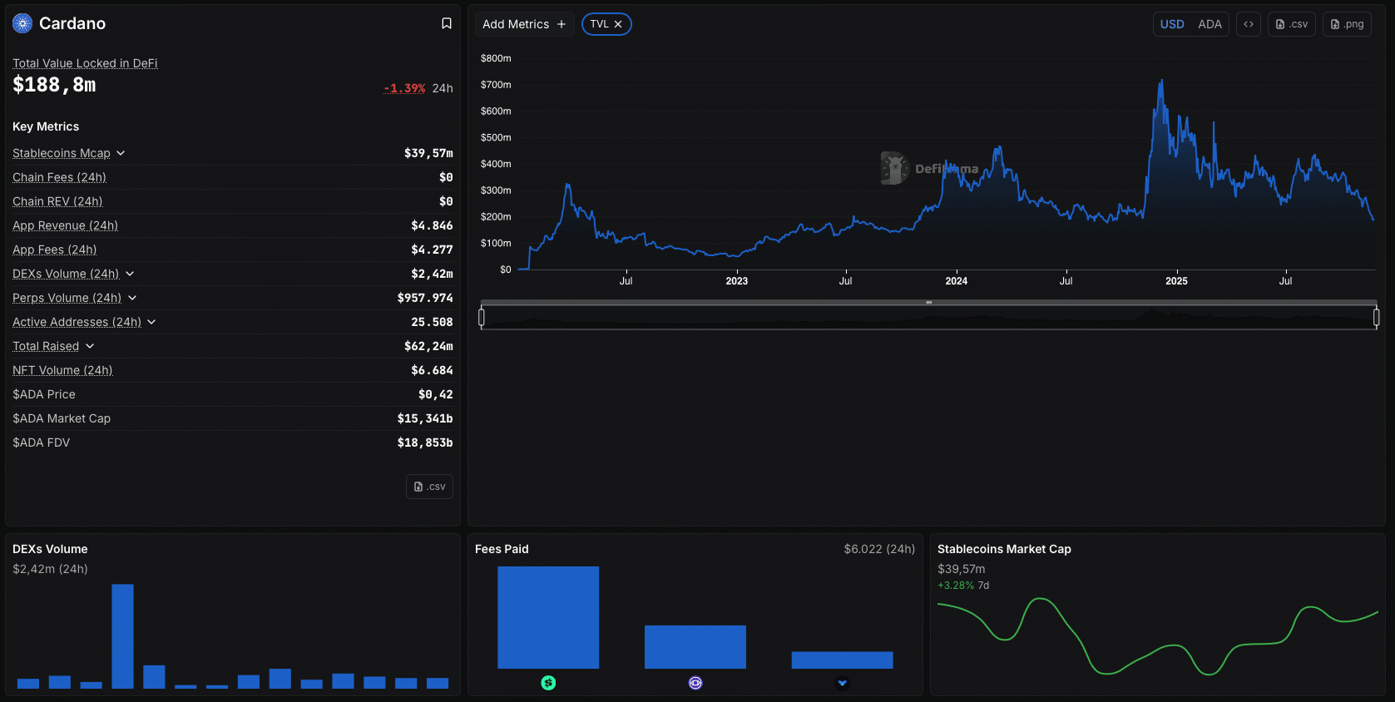
Task: Export the chart as .png
Action: click(x=1348, y=24)
